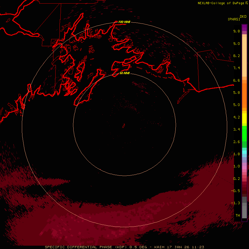Click the small island outline at the radar center
The height and width of the screenshot is (249, 249).
point(124,126)
